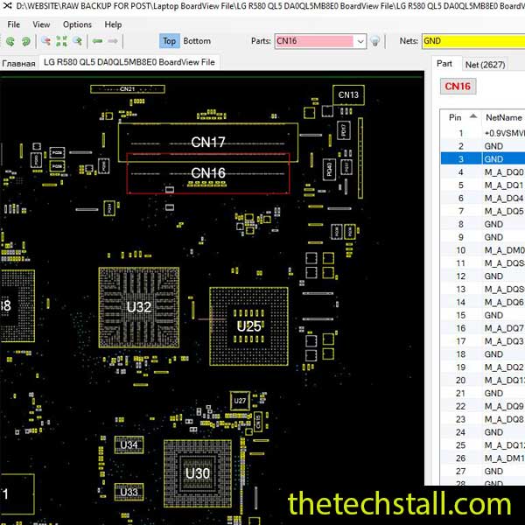Select pin 4 row M_A_DQ0

point(482,172)
